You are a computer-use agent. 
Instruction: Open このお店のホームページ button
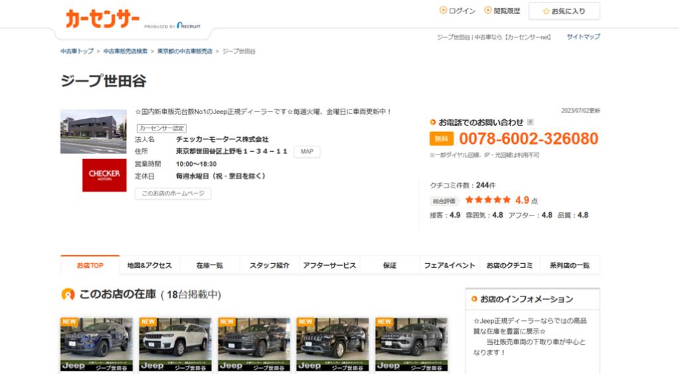click(x=172, y=194)
